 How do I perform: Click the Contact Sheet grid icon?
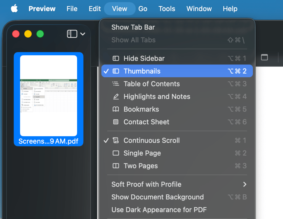coord(116,122)
